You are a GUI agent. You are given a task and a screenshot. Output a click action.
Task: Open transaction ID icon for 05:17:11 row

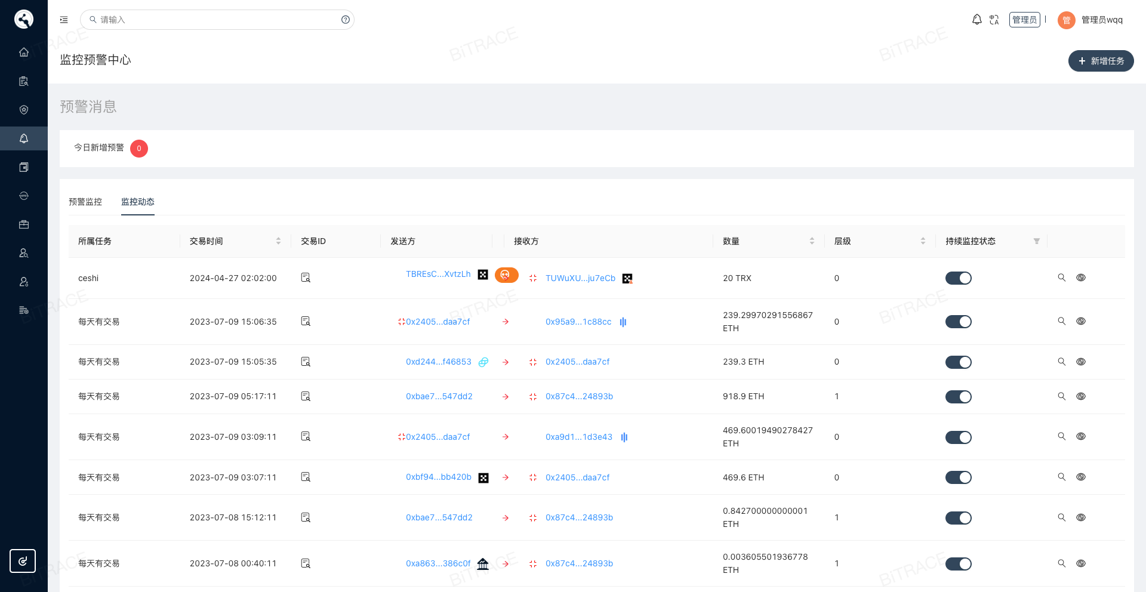(x=306, y=396)
